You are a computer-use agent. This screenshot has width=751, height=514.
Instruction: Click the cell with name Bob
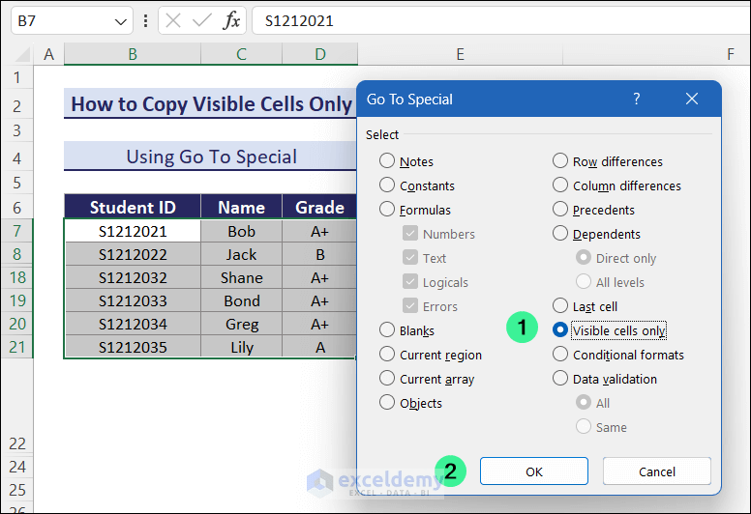[x=241, y=231]
